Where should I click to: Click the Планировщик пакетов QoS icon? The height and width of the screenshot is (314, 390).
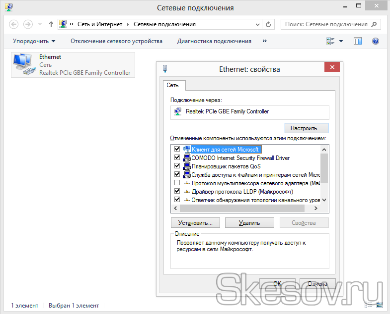(187, 166)
